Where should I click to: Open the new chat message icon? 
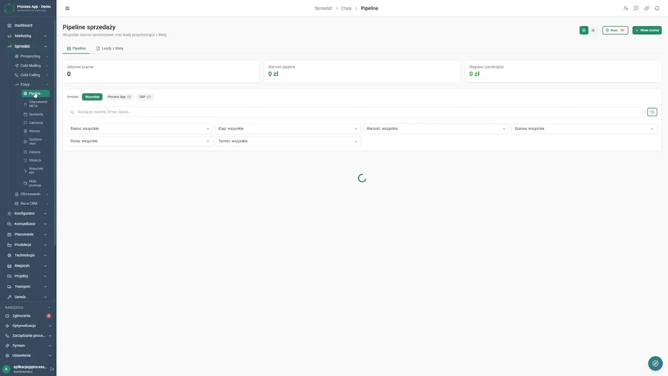pos(636,8)
